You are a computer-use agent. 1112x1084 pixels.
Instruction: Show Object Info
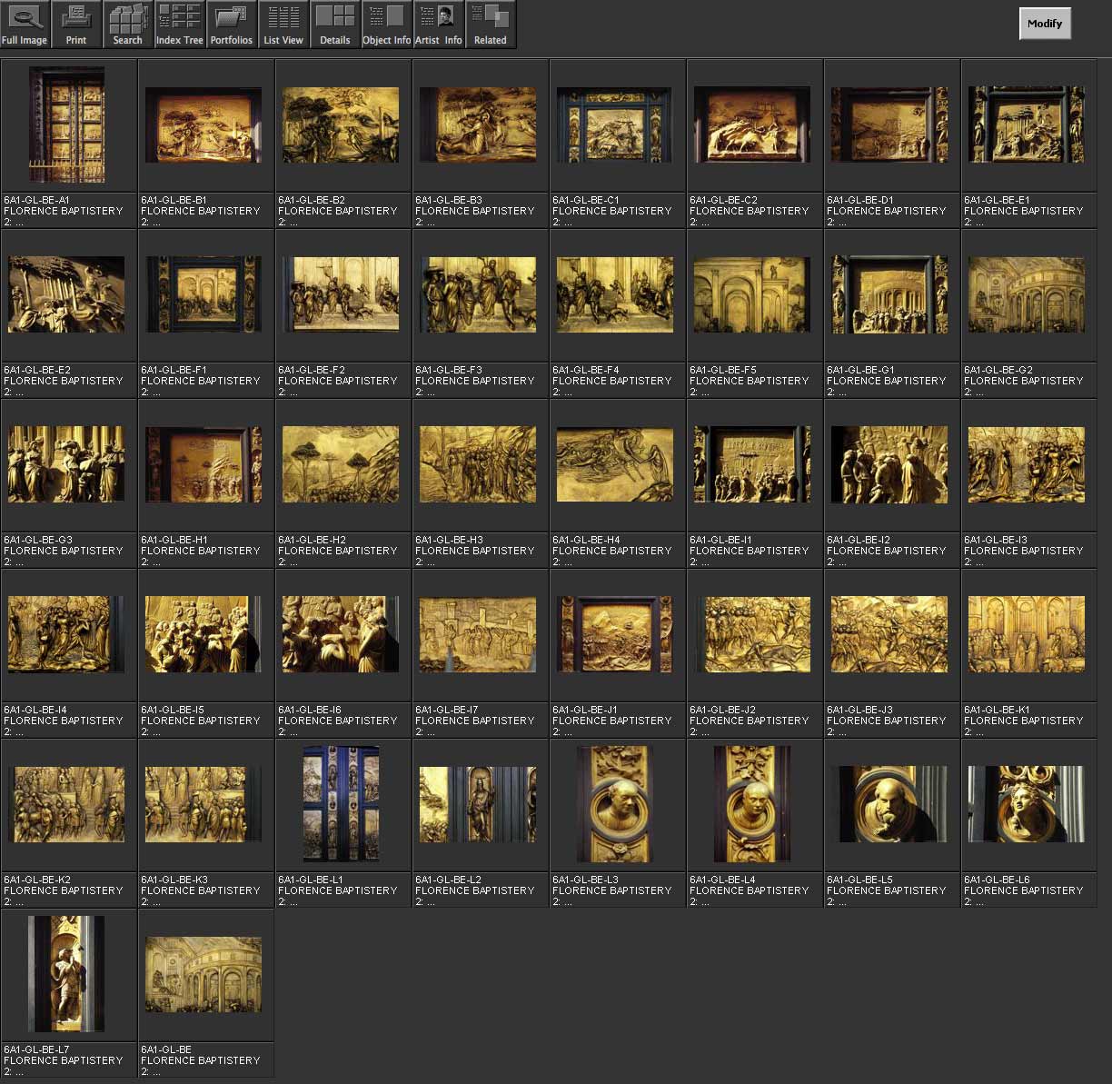pos(387,25)
